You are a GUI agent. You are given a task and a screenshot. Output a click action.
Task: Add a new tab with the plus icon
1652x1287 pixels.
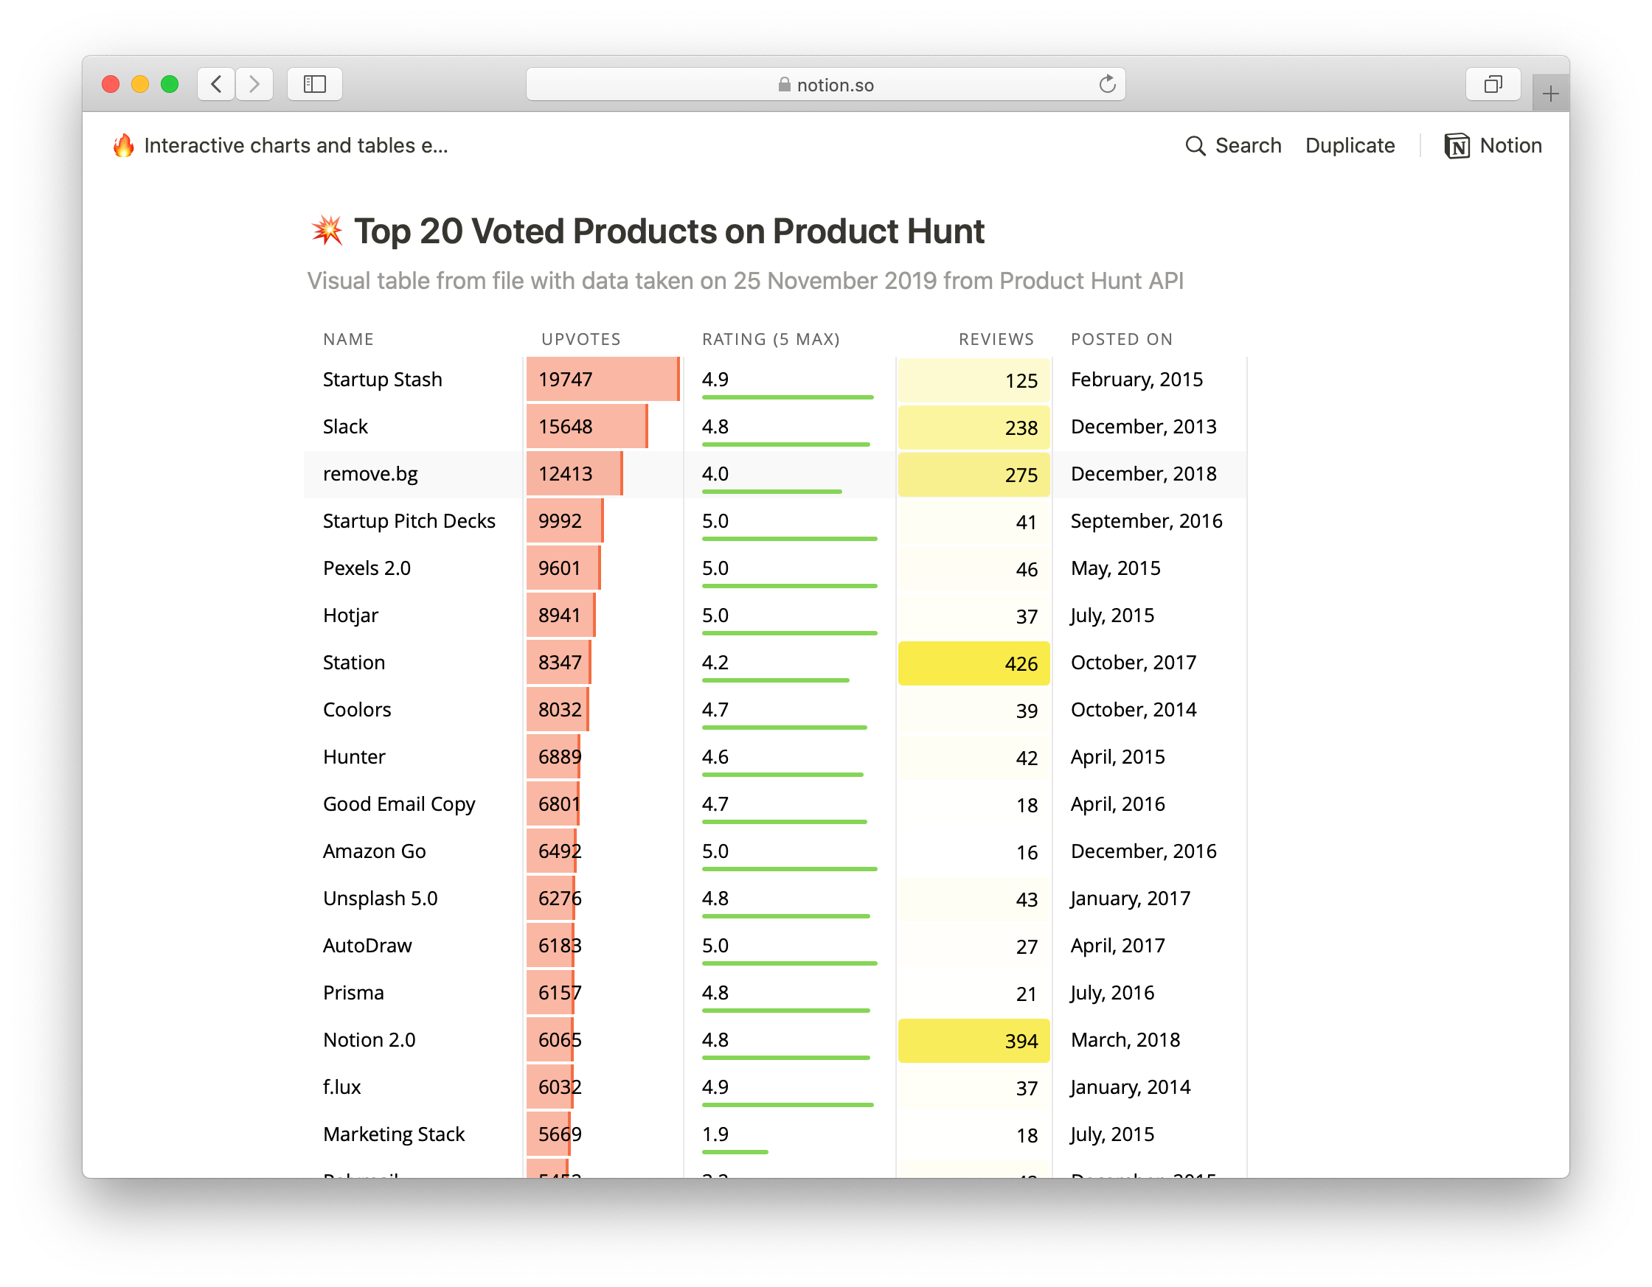(x=1550, y=94)
